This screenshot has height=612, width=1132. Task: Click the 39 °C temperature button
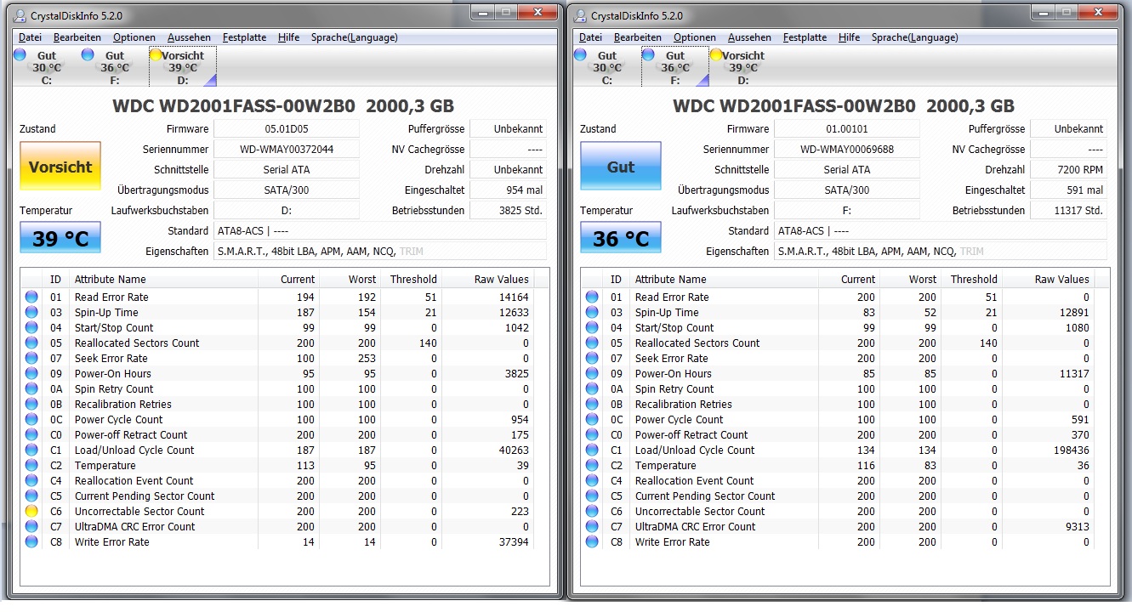(60, 238)
